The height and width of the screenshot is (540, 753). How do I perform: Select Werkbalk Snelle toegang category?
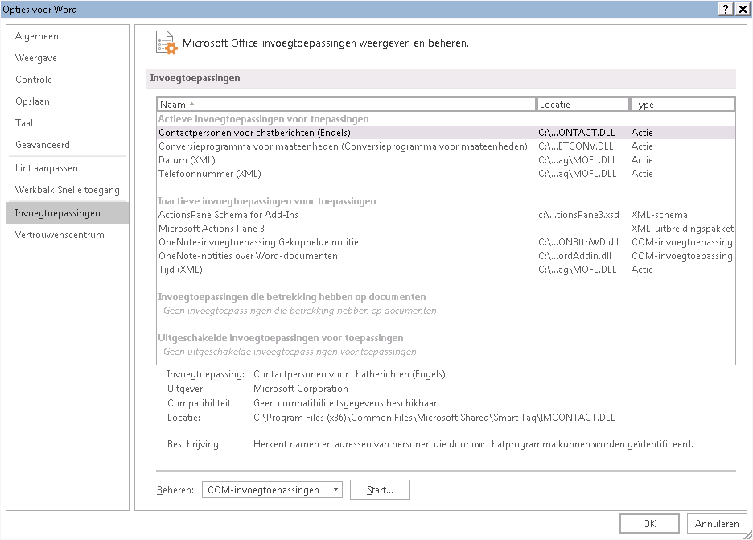pyautogui.click(x=68, y=190)
